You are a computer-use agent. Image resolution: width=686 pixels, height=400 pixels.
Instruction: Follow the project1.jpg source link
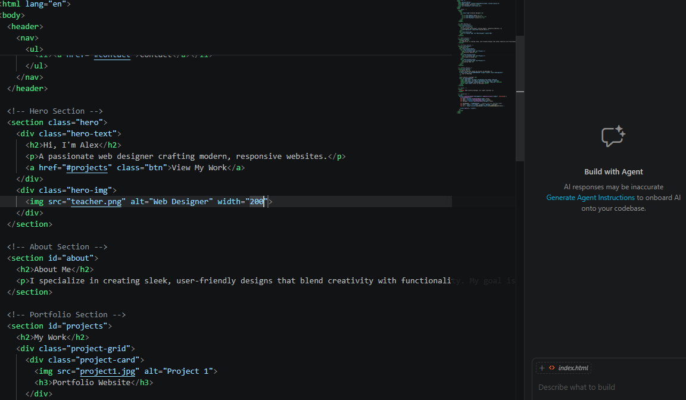point(108,371)
